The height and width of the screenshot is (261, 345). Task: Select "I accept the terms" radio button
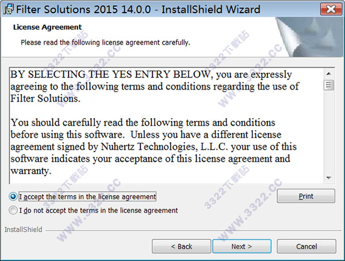[x=13, y=196]
